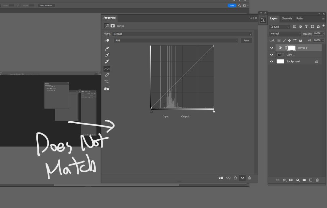Change the layer blend mode from Normal
Viewport: 327px width, 208px height.
(284, 33)
